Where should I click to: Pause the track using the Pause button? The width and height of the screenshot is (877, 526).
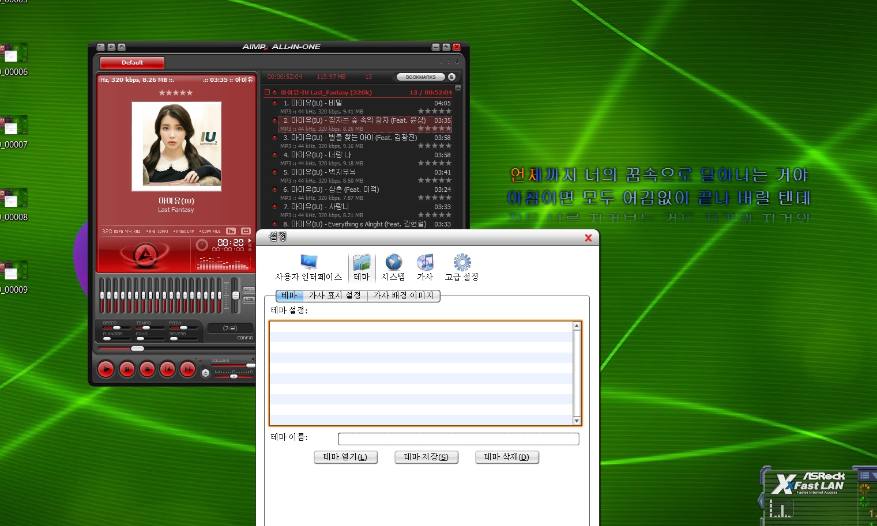pyautogui.click(x=127, y=369)
